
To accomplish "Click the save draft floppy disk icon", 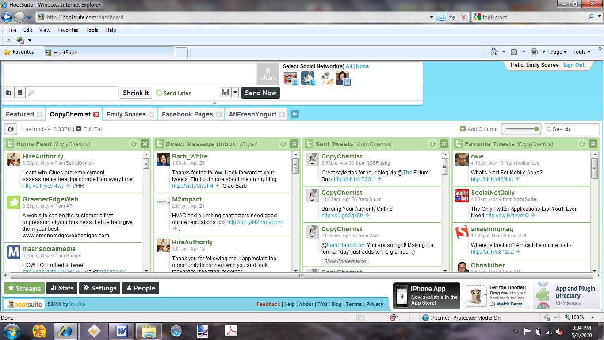I will click(226, 93).
